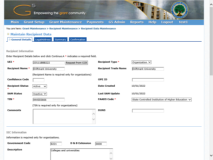Switch to the Confirmation tab

point(78,39)
